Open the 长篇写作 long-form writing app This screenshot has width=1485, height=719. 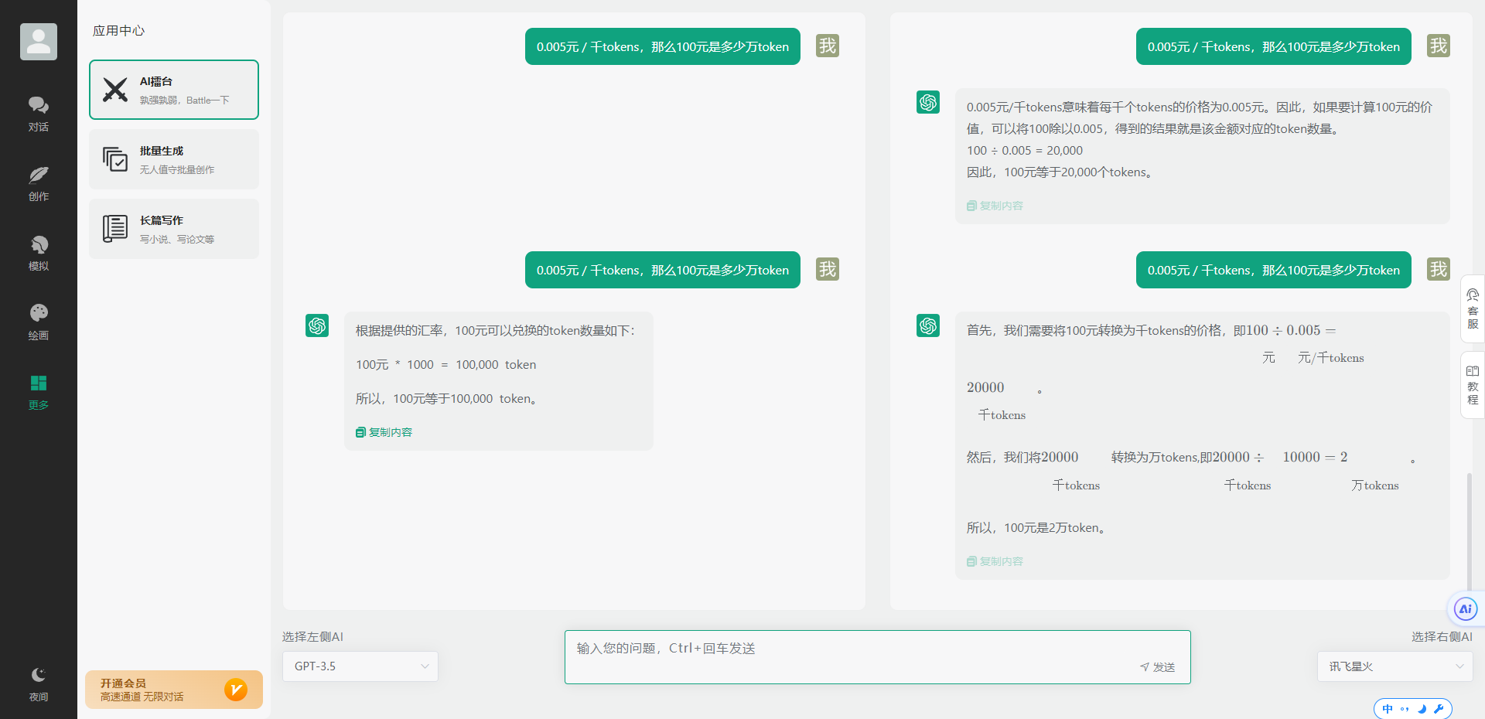pyautogui.click(x=173, y=228)
